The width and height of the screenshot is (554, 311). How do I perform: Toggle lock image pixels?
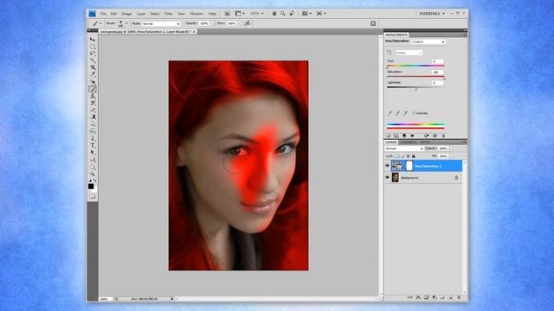[403, 155]
